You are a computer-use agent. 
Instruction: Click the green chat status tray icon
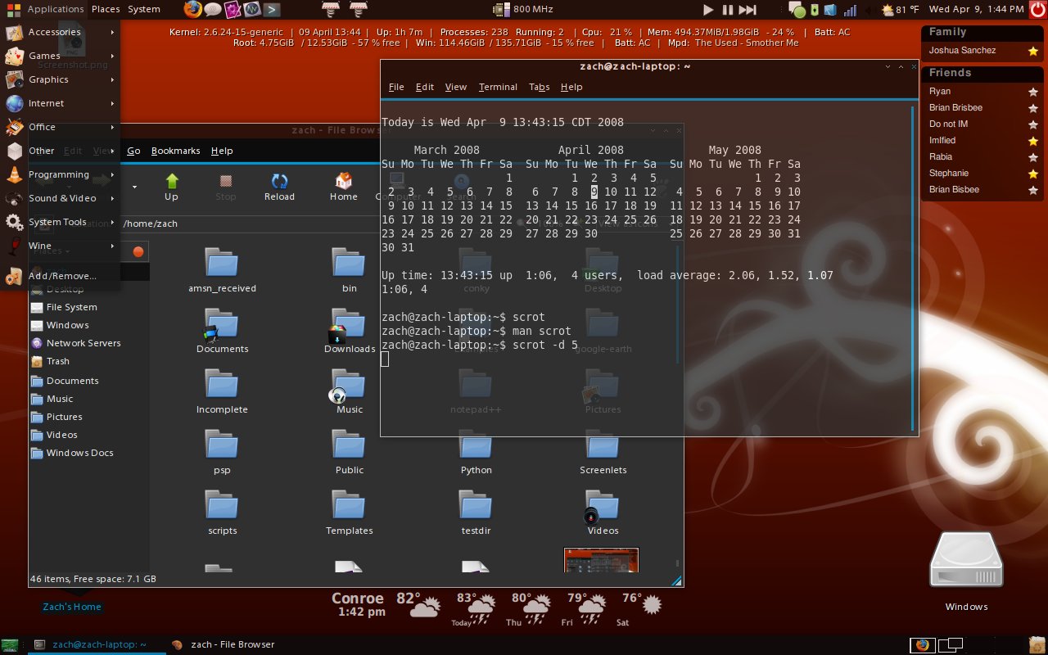pyautogui.click(x=797, y=10)
